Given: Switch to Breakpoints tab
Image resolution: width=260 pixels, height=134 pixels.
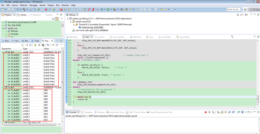Looking at the screenshot, I should (x=26, y=41).
